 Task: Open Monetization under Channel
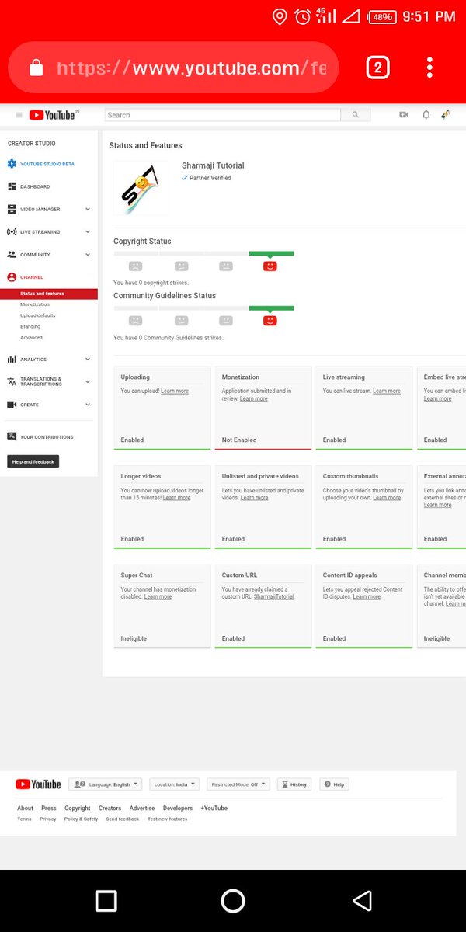(35, 304)
